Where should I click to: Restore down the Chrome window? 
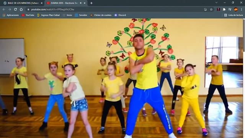pyautogui.click(x=233, y=3)
